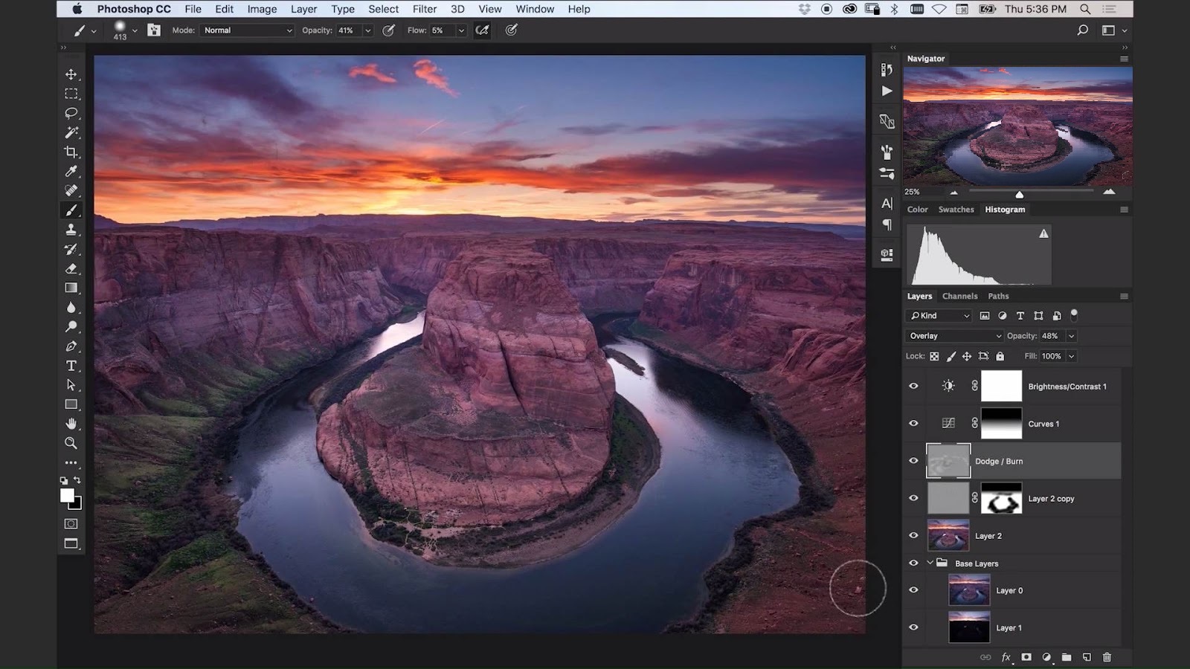Viewport: 1190px width, 669px height.
Task: Select the Move tool
Action: pos(71,74)
